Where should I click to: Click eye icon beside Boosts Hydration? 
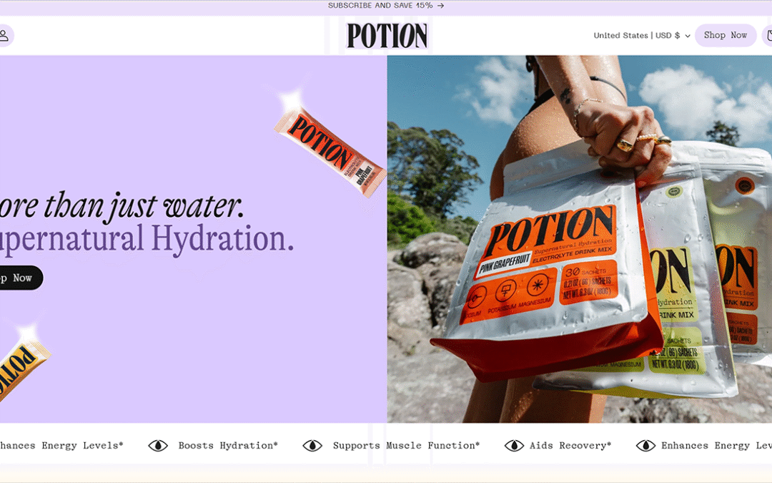(158, 446)
